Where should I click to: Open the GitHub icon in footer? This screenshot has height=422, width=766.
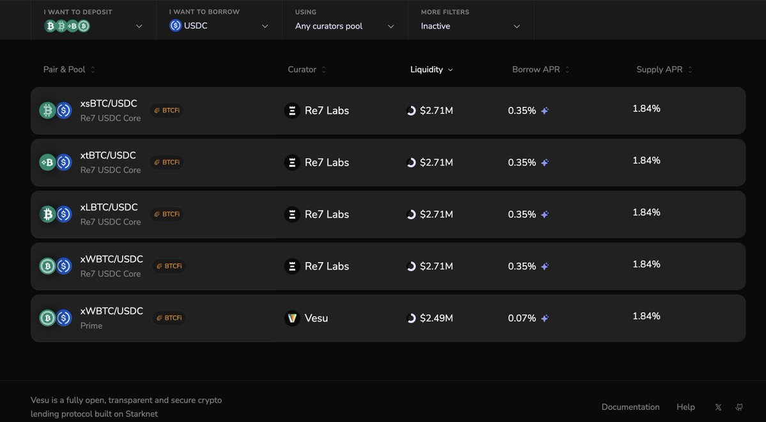point(739,407)
